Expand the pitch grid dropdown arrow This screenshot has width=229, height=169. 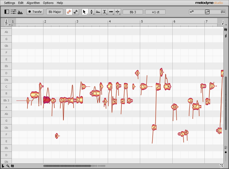click(x=10, y=25)
